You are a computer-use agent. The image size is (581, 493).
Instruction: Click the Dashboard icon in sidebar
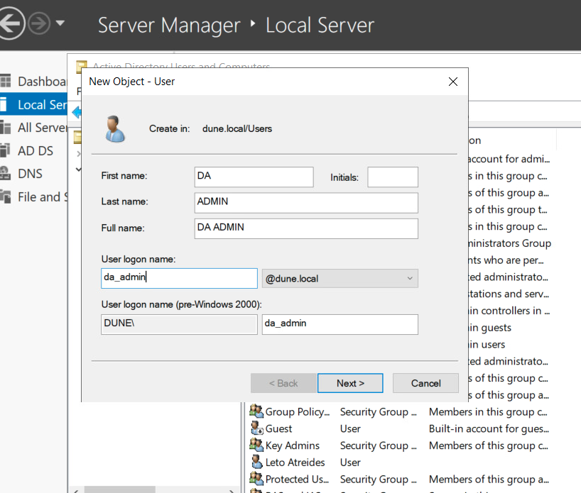6,81
